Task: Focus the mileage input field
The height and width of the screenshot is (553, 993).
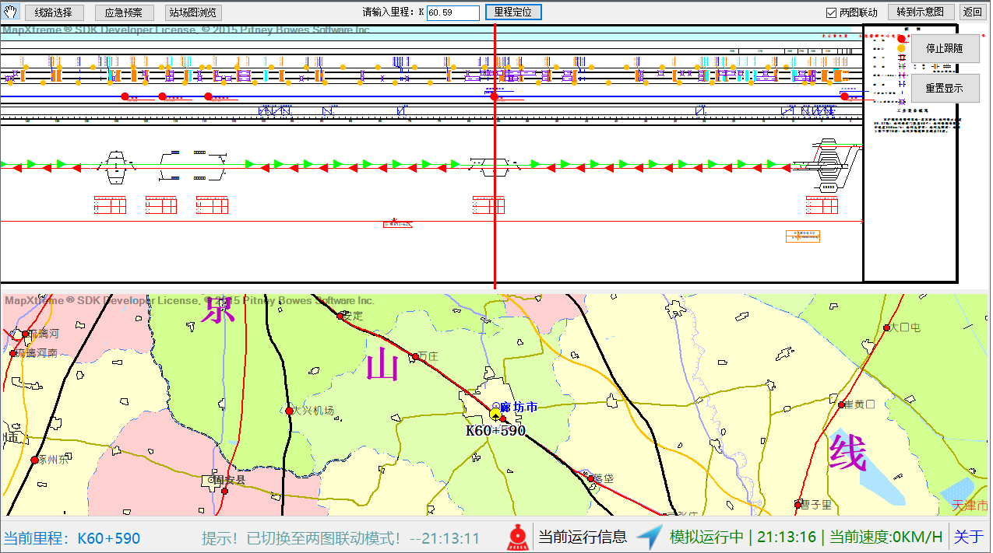Action: click(x=452, y=12)
